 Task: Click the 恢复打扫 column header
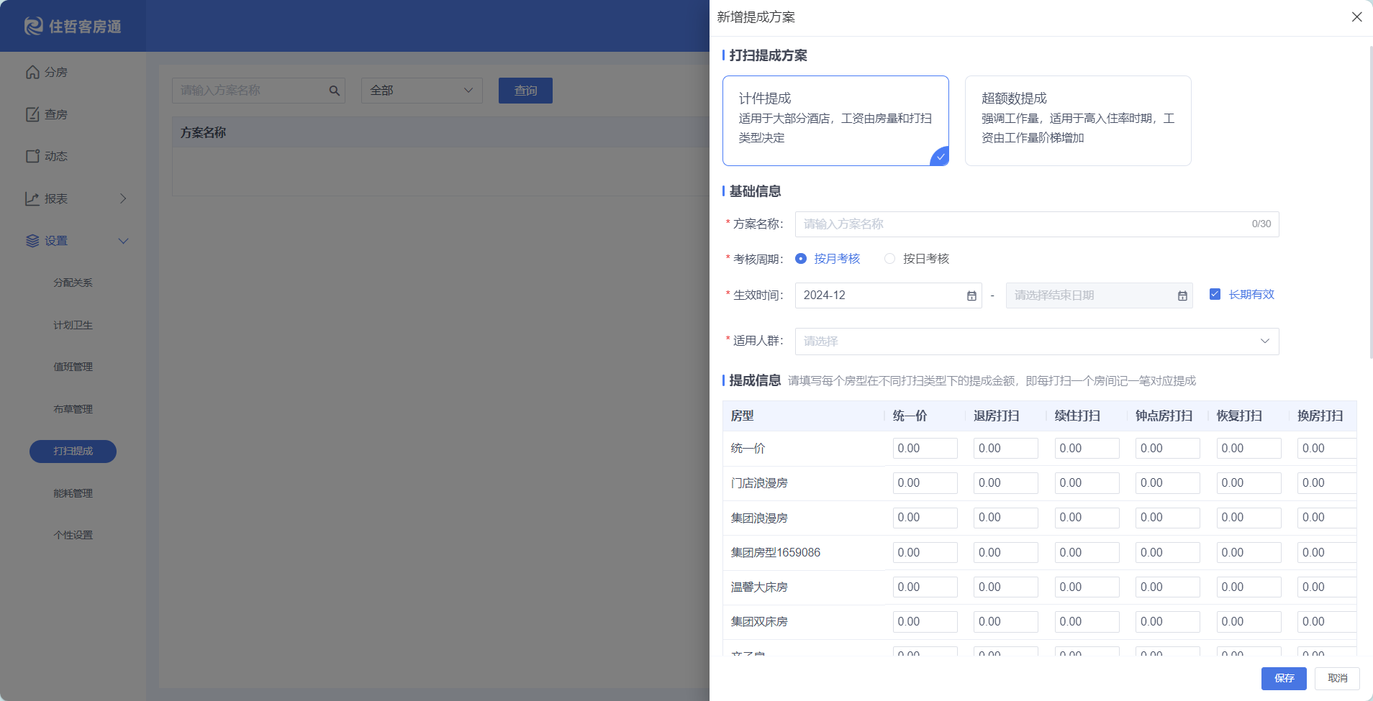tap(1239, 416)
